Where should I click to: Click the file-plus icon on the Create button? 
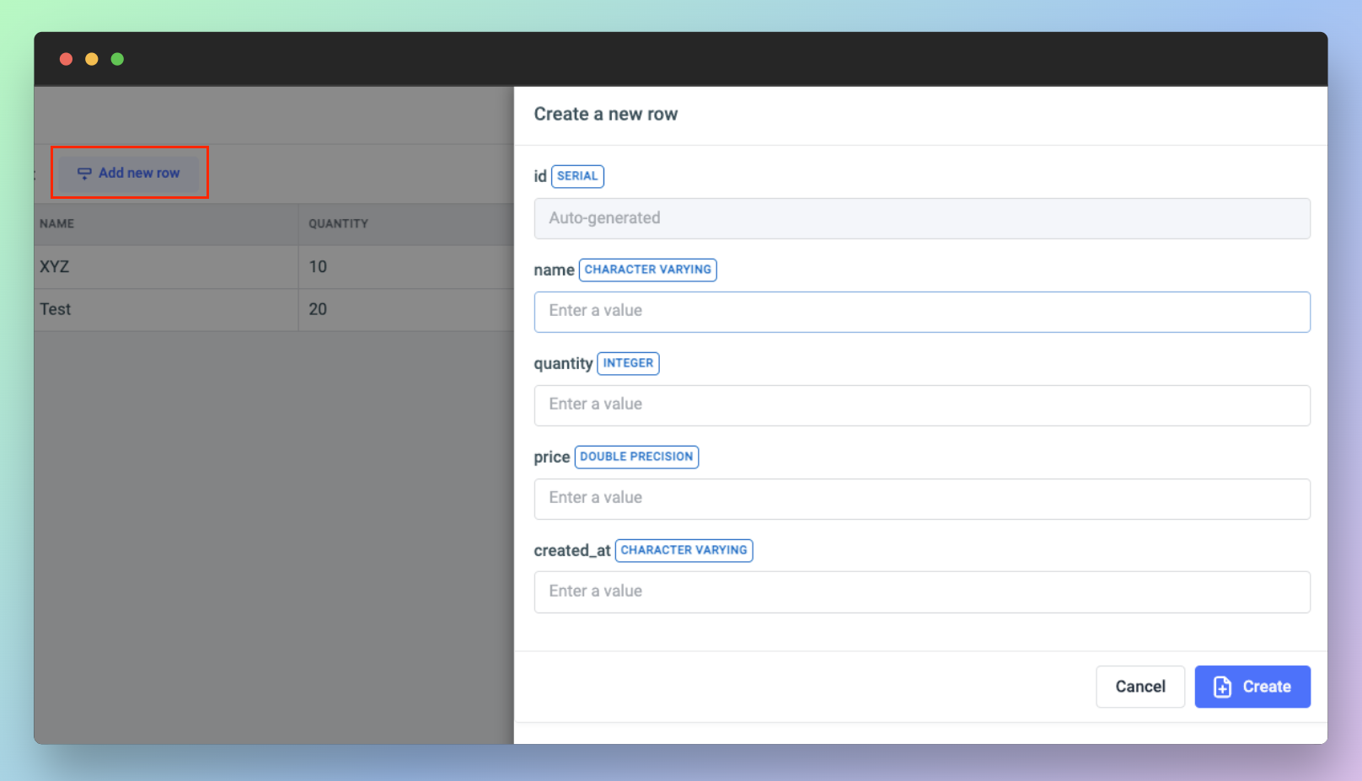1222,687
